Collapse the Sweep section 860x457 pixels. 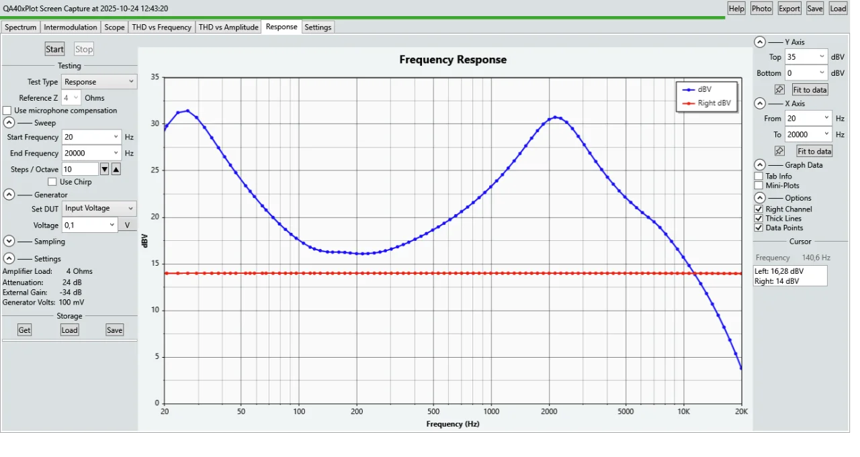[x=9, y=123]
